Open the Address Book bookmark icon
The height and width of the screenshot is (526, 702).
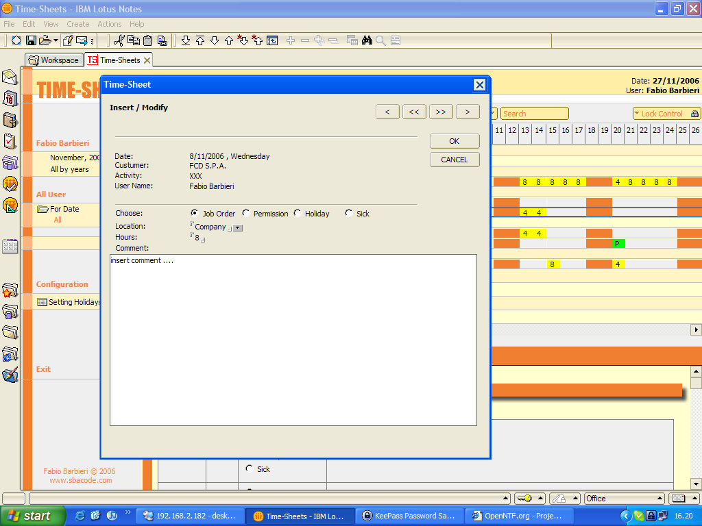(x=10, y=120)
